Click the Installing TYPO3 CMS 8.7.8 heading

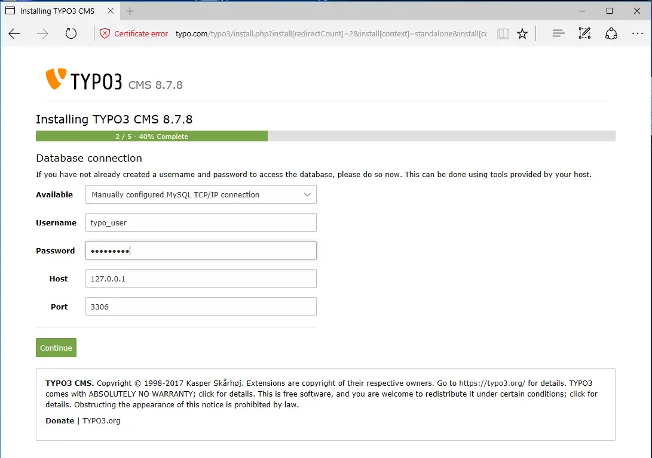click(114, 119)
